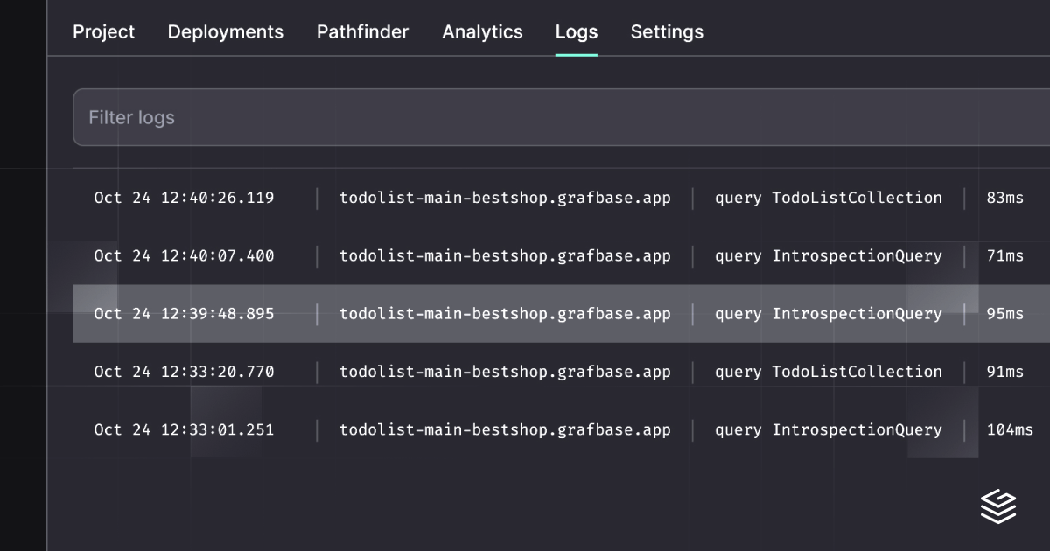Click the 83ms duration value
The height and width of the screenshot is (551, 1050).
pos(1004,198)
